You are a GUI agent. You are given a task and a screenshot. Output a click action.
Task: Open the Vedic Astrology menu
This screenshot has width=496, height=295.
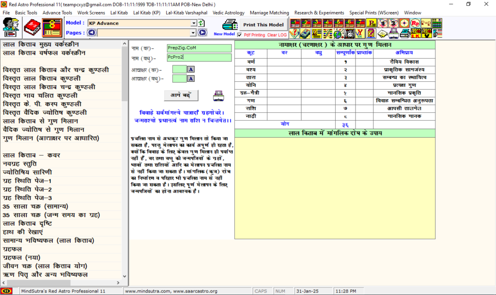point(229,13)
